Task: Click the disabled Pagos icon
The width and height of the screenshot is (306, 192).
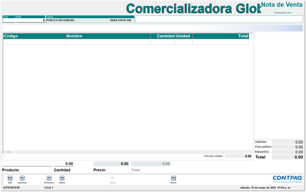Action: pyautogui.click(x=113, y=178)
